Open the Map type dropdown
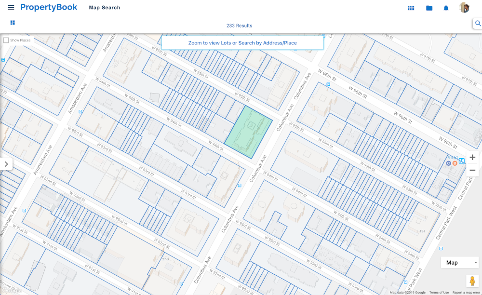Image resolution: width=482 pixels, height=295 pixels. click(460, 262)
